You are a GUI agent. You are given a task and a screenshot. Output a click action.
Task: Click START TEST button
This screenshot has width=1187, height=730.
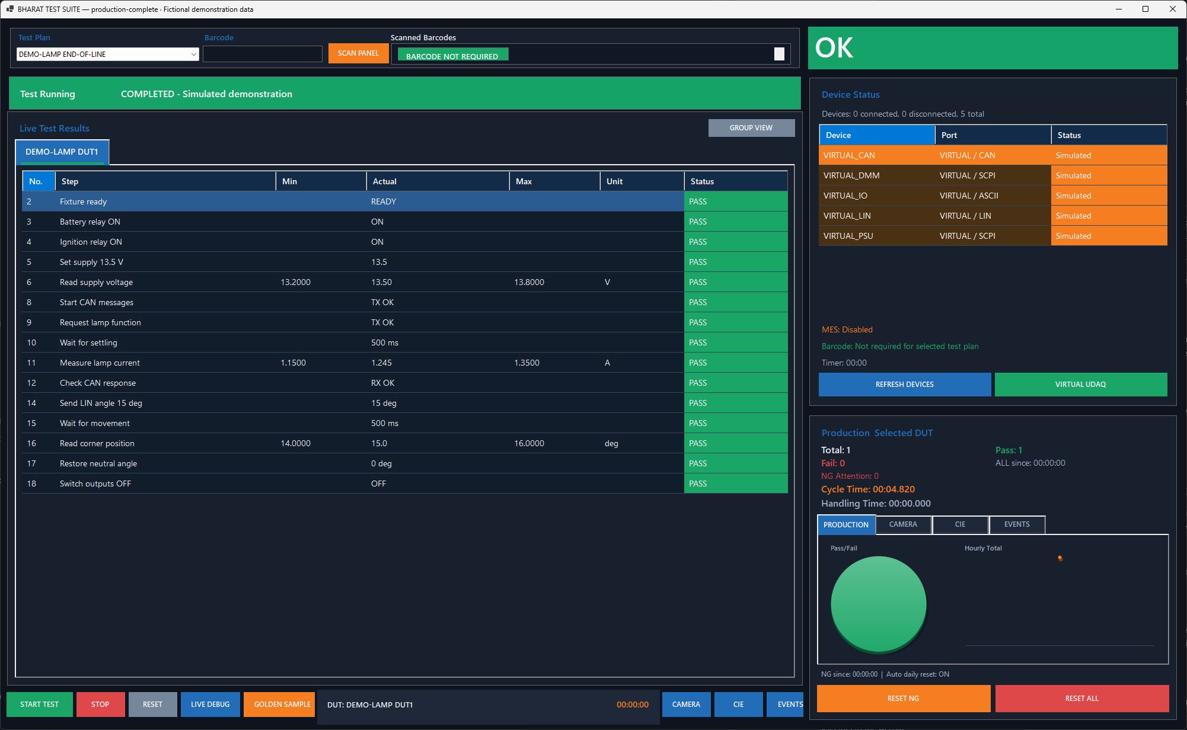40,705
